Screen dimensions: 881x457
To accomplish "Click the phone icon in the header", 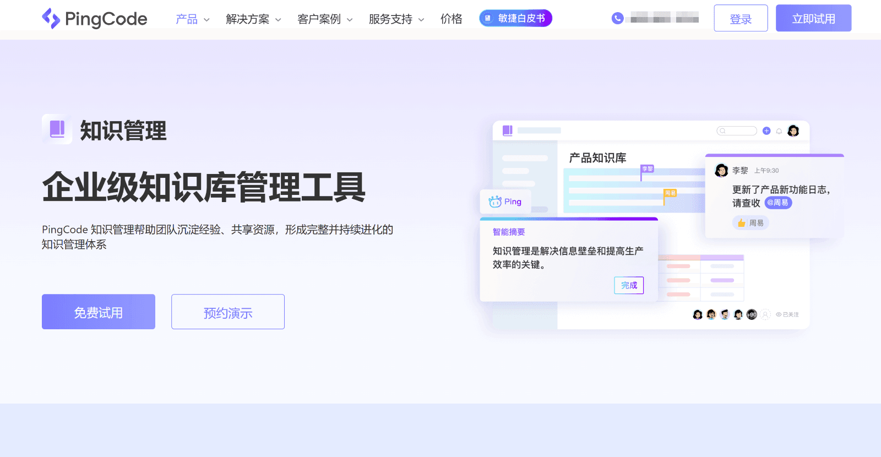I will 618,18.
